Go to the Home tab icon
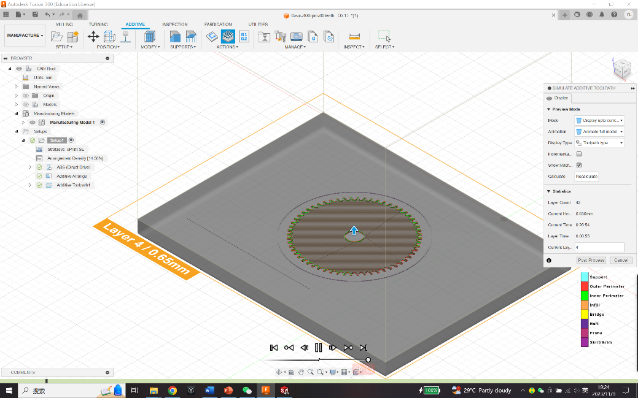 click(80, 15)
